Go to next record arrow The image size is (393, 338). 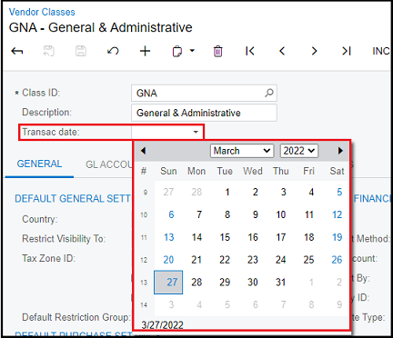[314, 51]
